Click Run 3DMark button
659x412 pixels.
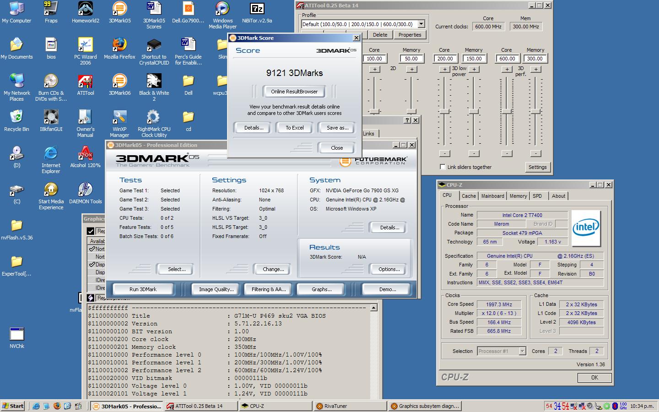pyautogui.click(x=143, y=289)
